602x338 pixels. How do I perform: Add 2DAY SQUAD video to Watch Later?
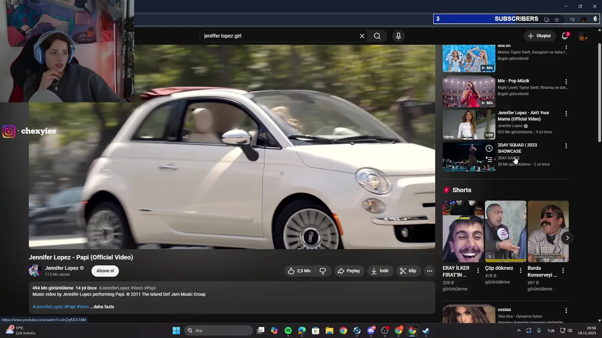489,148
